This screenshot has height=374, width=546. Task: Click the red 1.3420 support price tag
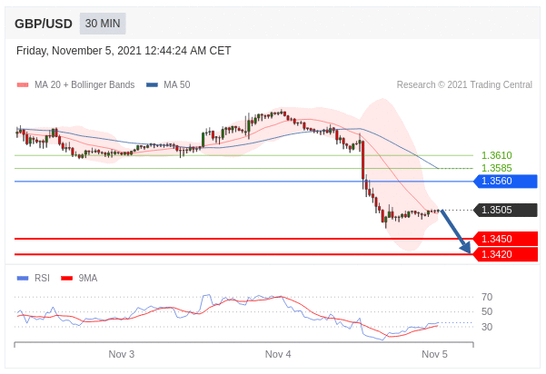tap(504, 254)
